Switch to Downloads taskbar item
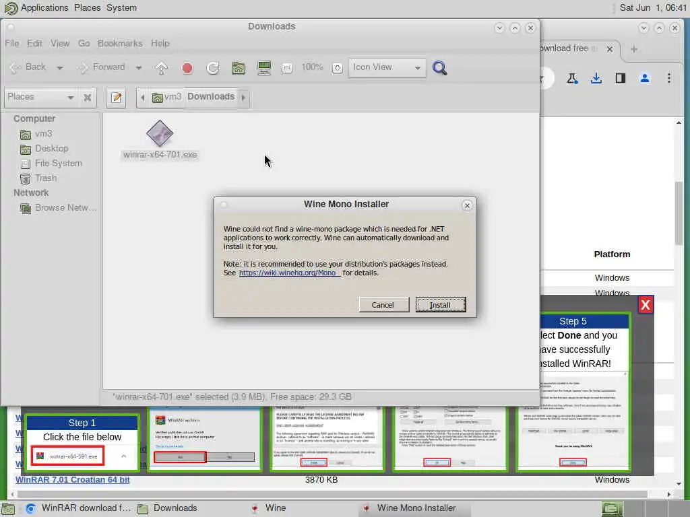 point(167,508)
